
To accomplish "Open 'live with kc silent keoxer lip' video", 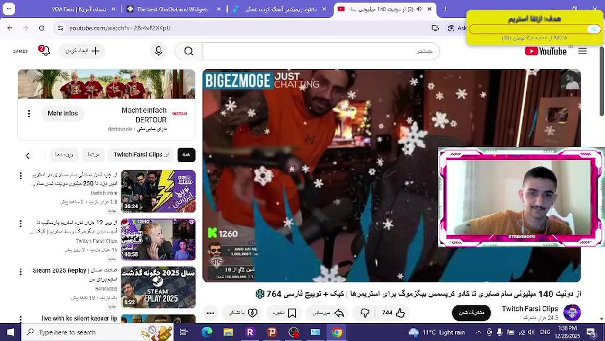I will [x=79, y=318].
